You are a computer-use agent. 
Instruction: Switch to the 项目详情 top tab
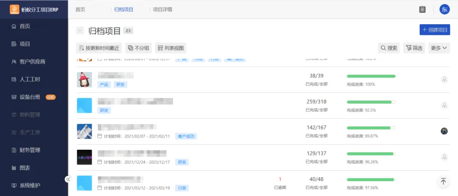[x=162, y=9]
